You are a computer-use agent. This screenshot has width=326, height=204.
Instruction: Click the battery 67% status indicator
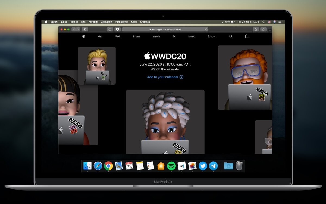click(230, 22)
